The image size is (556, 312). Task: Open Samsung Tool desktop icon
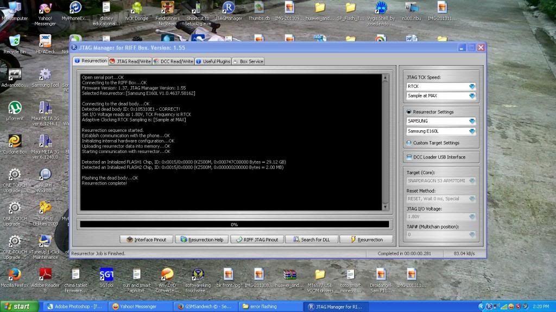pos(45,78)
